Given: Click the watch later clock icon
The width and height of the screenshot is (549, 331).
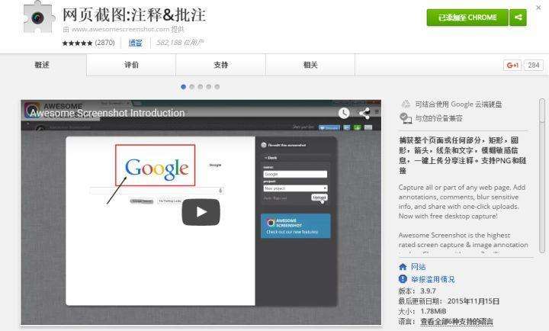Looking at the screenshot, I should point(344,113).
